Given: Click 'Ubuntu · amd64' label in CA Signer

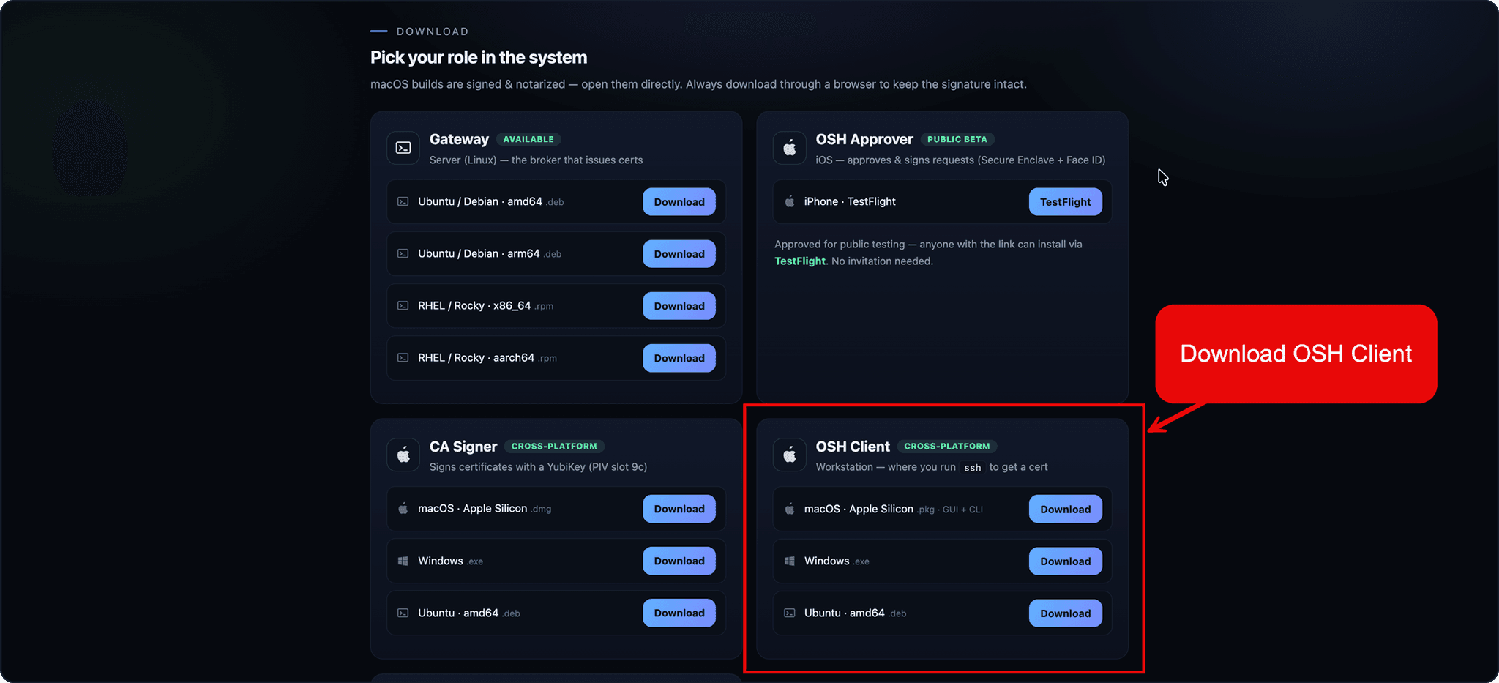Looking at the screenshot, I should (x=458, y=613).
